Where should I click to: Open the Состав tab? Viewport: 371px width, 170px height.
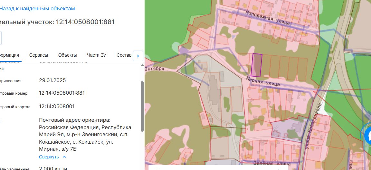coord(124,55)
